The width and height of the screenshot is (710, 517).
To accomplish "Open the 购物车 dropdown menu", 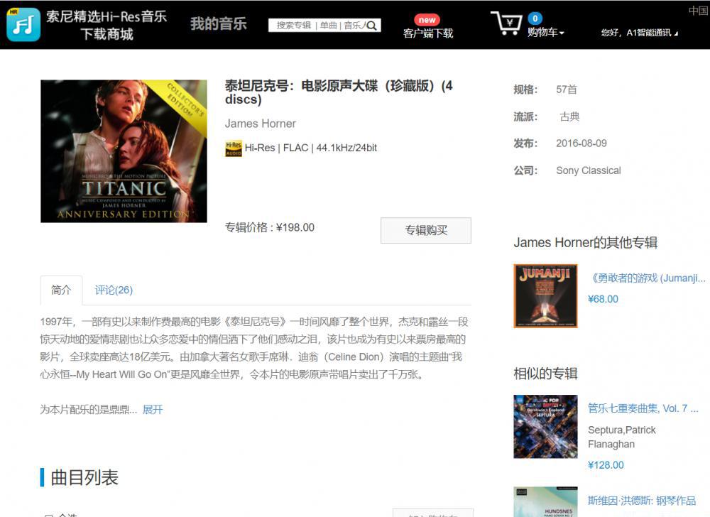I will point(545,33).
